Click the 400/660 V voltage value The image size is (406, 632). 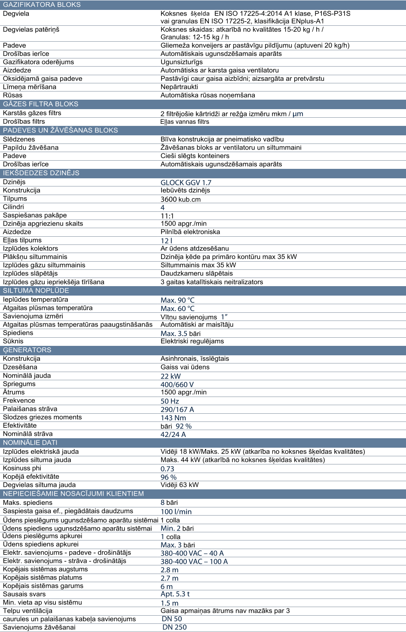coord(177,385)
